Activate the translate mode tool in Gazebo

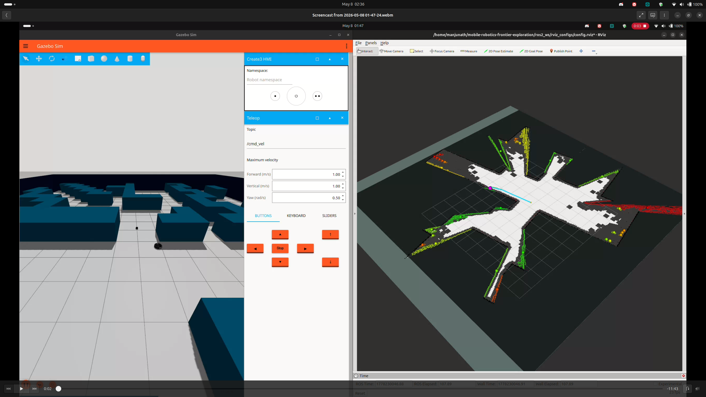[39, 58]
